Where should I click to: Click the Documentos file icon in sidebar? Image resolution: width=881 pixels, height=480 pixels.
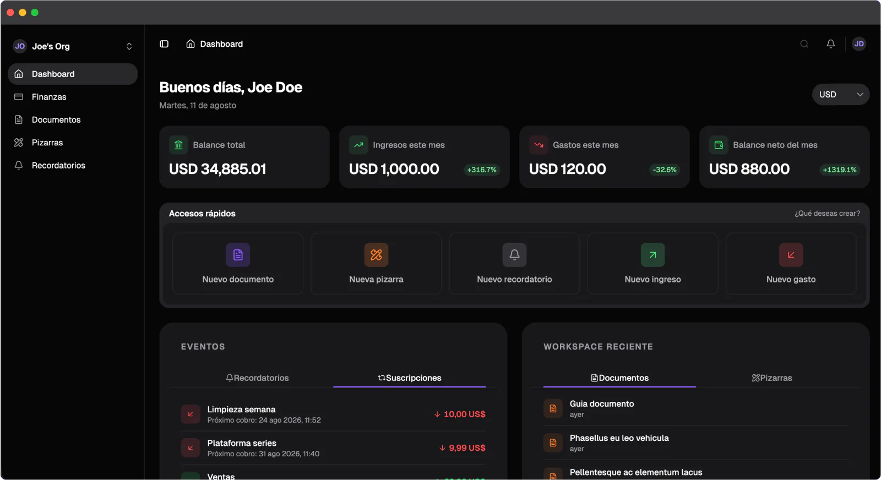coord(19,119)
